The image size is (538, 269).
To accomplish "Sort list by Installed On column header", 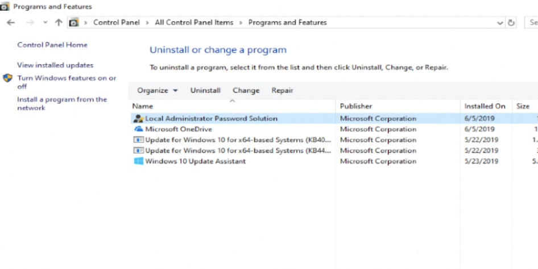I will [x=485, y=106].
